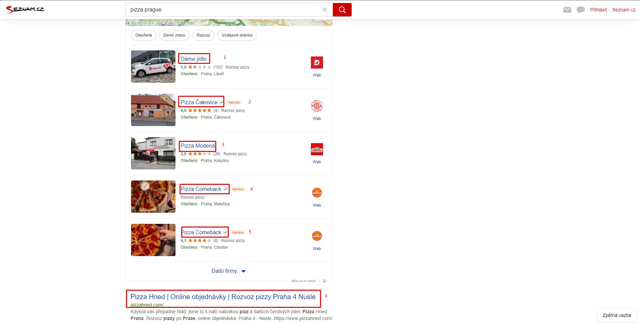Click the Dáme jídlo red logo icon

click(x=317, y=63)
